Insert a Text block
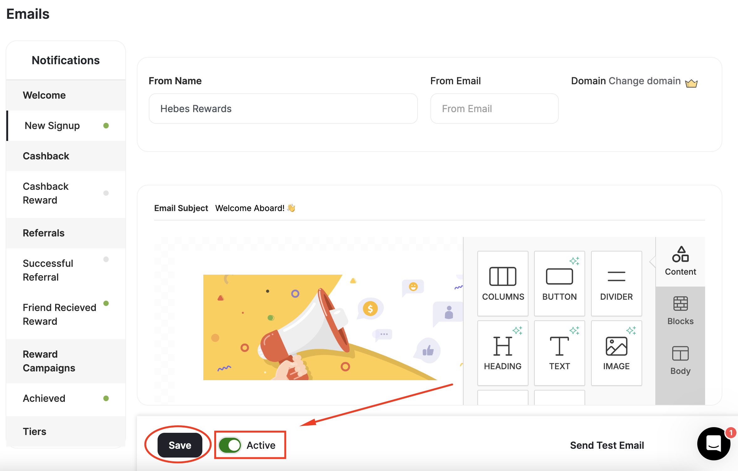This screenshot has height=471, width=738. tap(559, 352)
